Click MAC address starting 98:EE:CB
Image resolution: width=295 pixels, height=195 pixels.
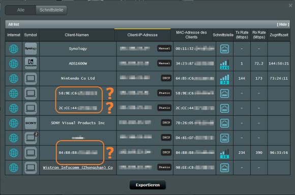click(195, 168)
